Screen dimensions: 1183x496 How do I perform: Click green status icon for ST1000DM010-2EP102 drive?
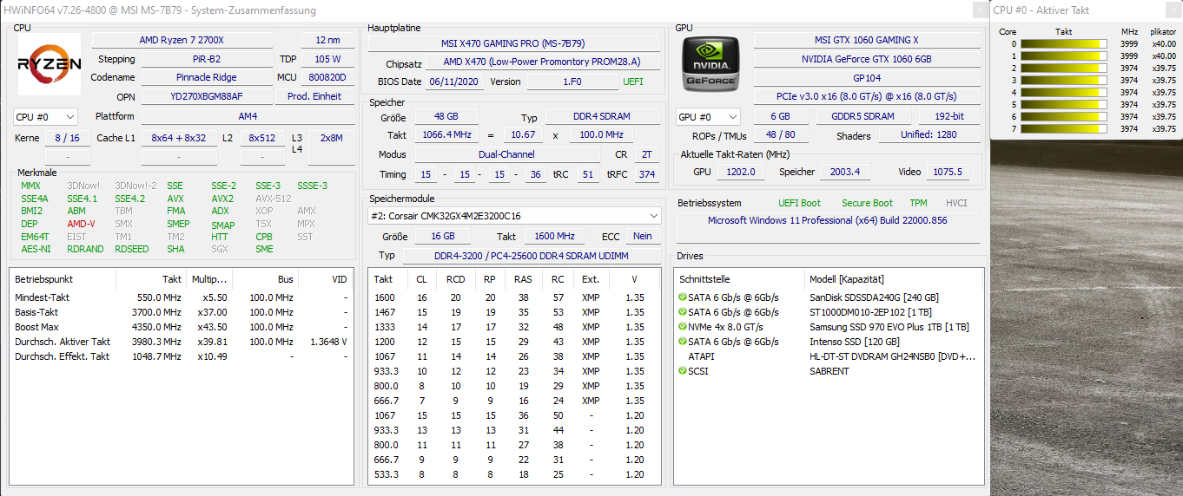click(x=682, y=312)
